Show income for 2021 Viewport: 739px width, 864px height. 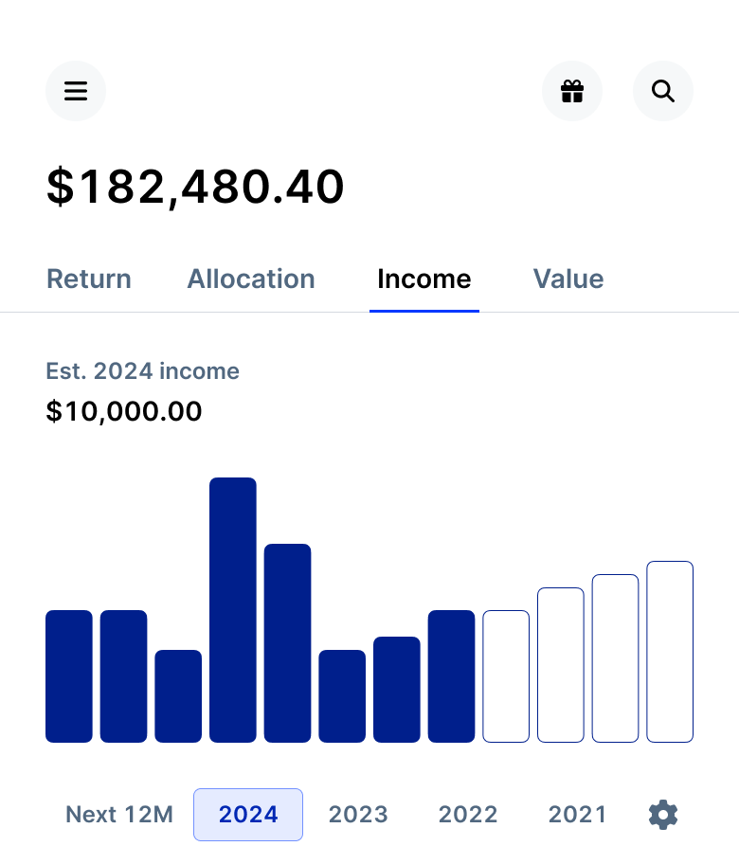tap(577, 815)
